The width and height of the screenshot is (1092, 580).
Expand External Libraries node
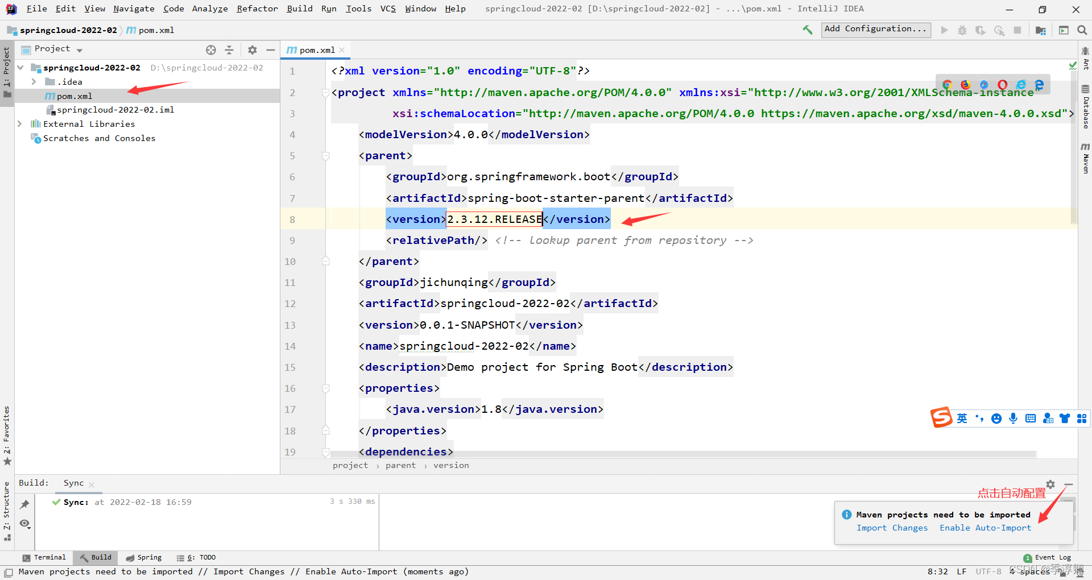(20, 124)
